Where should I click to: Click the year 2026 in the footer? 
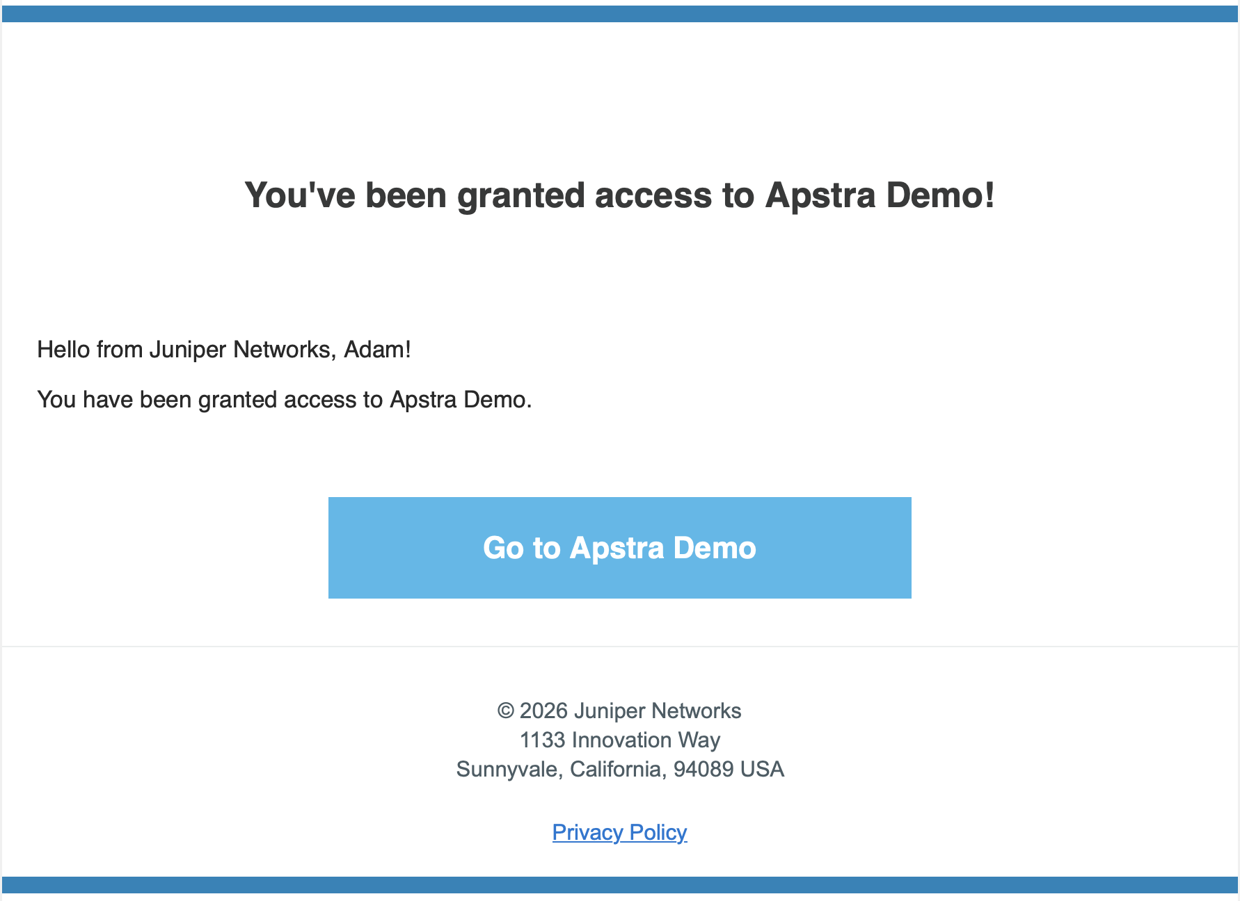[x=543, y=711]
